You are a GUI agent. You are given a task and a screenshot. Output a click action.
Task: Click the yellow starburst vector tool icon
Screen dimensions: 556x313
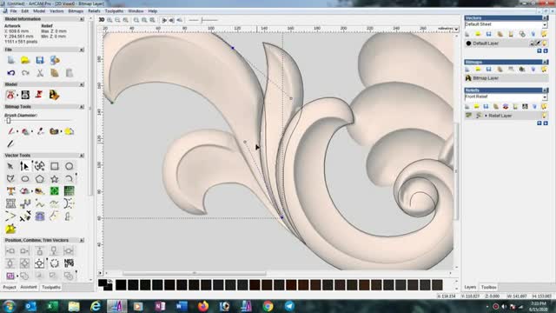[10, 229]
